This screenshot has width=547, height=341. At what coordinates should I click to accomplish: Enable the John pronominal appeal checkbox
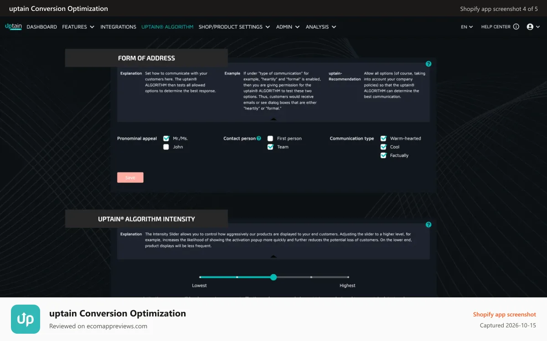[166, 147]
